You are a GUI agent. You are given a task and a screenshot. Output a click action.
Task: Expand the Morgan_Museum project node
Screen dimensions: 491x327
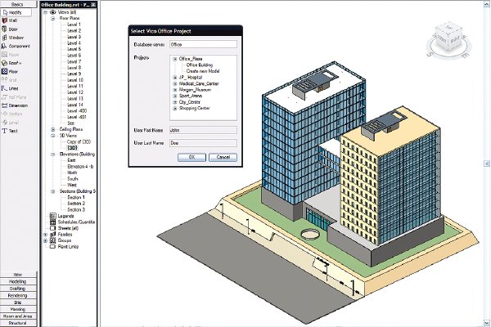175,90
